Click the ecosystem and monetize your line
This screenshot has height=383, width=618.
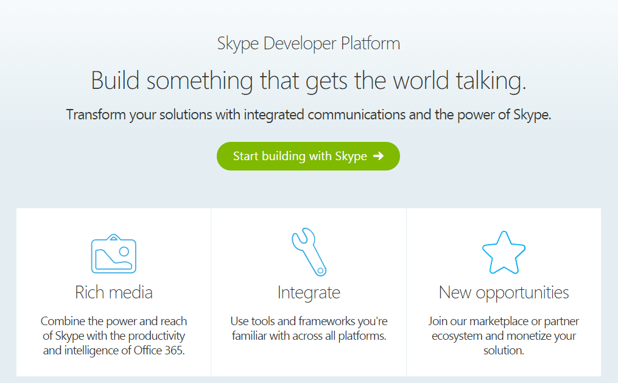tap(504, 336)
